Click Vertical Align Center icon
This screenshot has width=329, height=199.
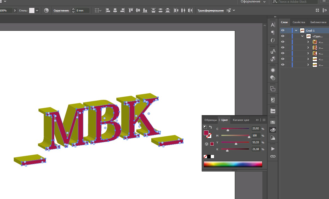click(138, 10)
